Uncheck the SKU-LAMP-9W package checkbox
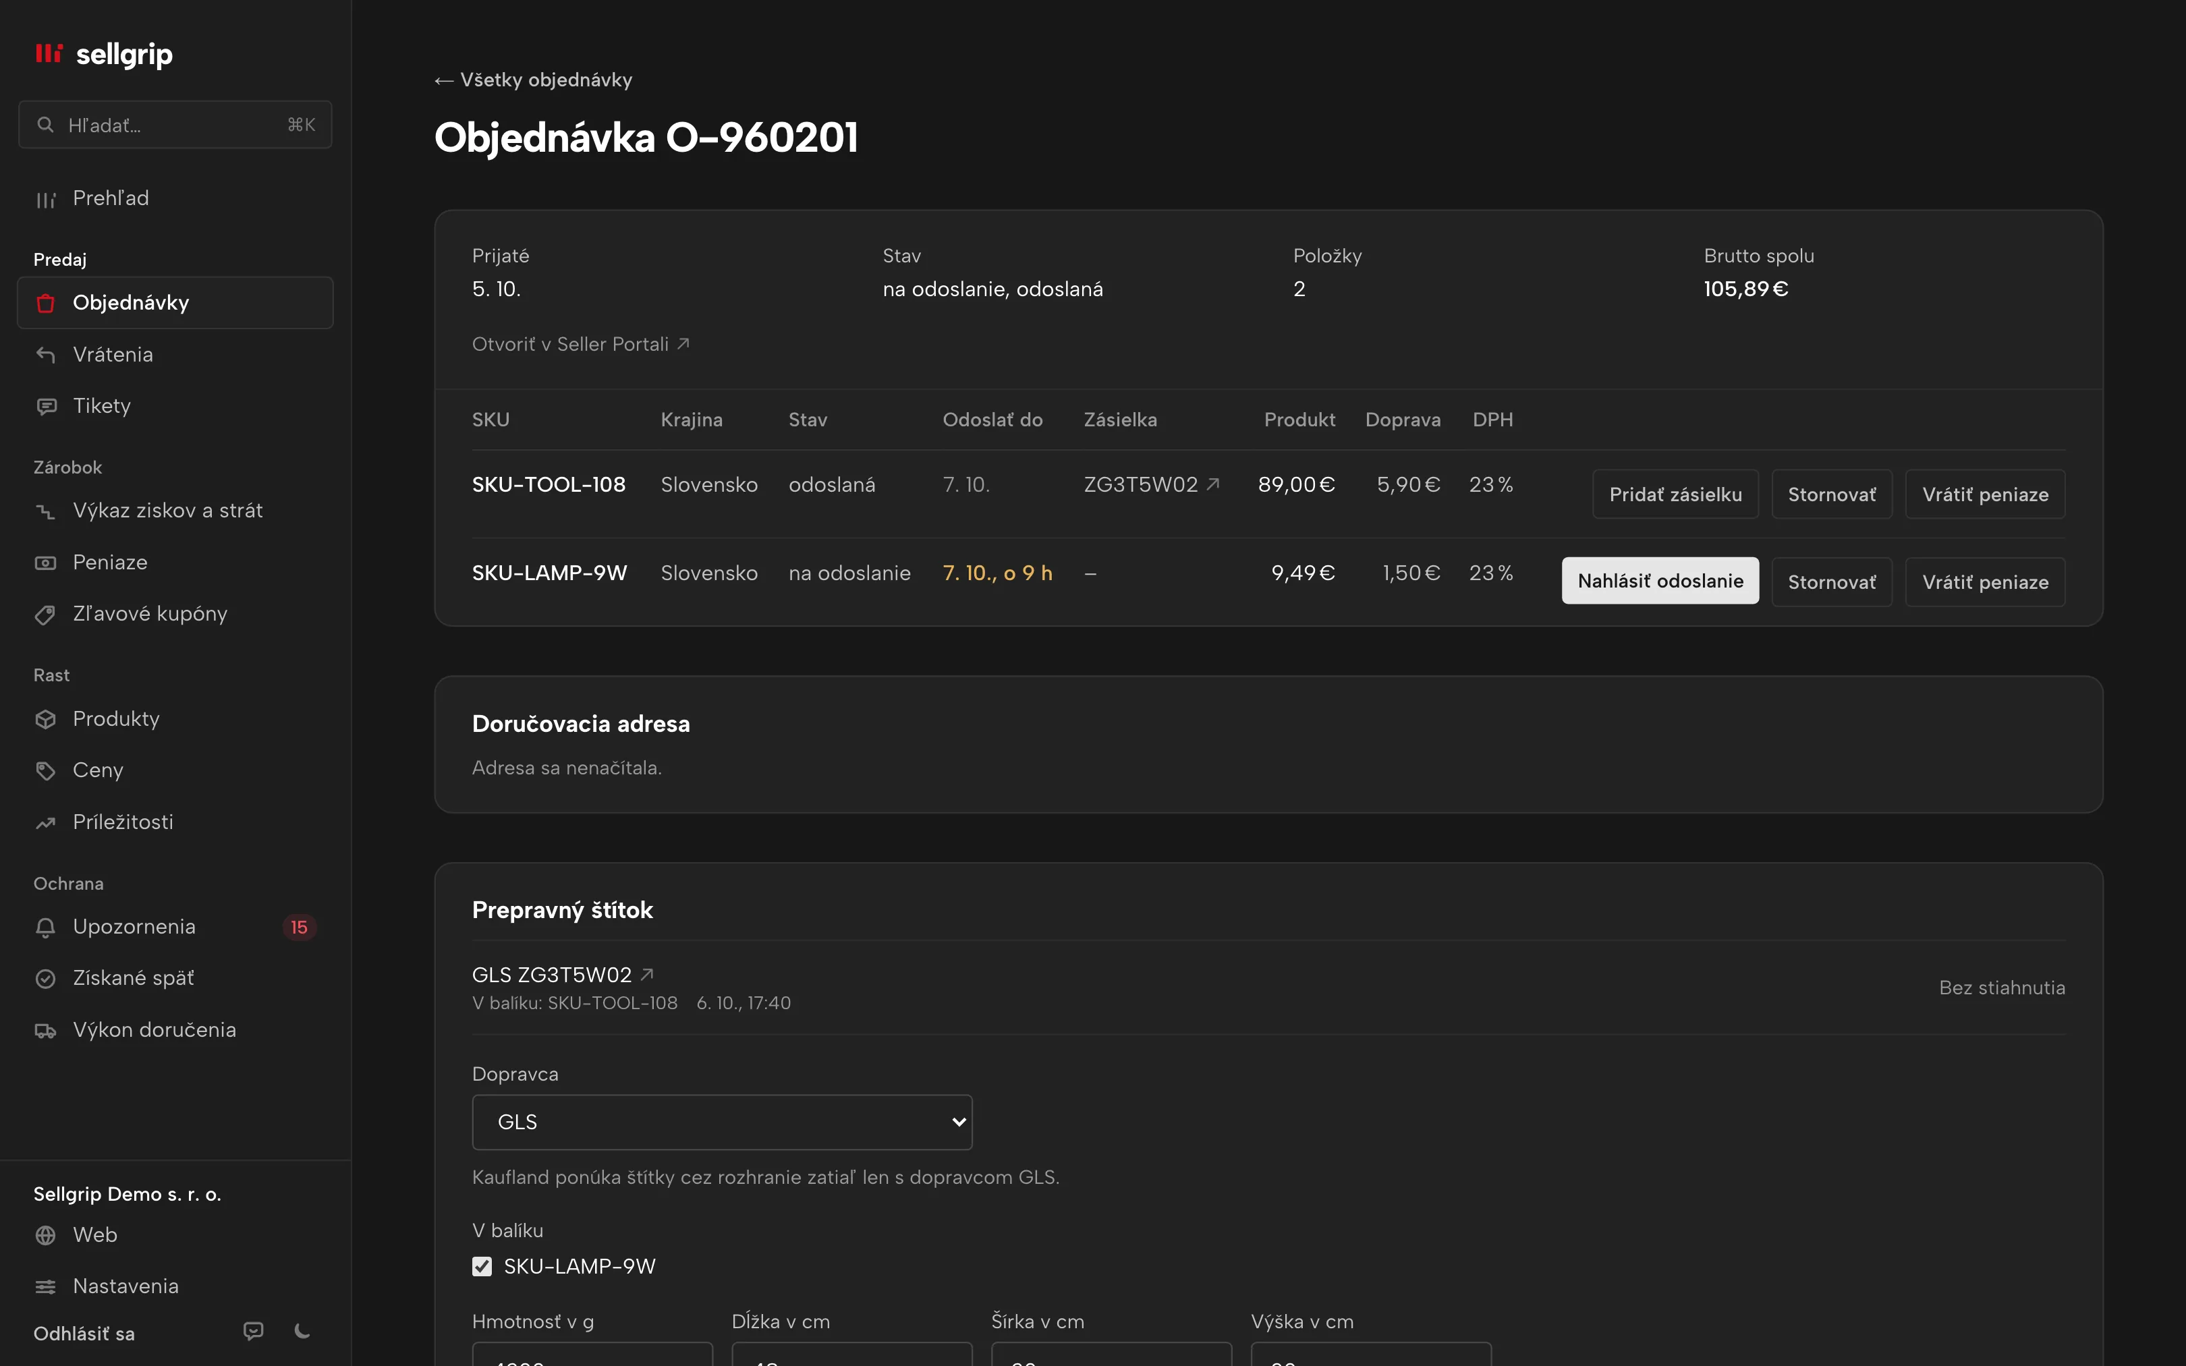Screen dimensions: 2186x1366 482,1265
